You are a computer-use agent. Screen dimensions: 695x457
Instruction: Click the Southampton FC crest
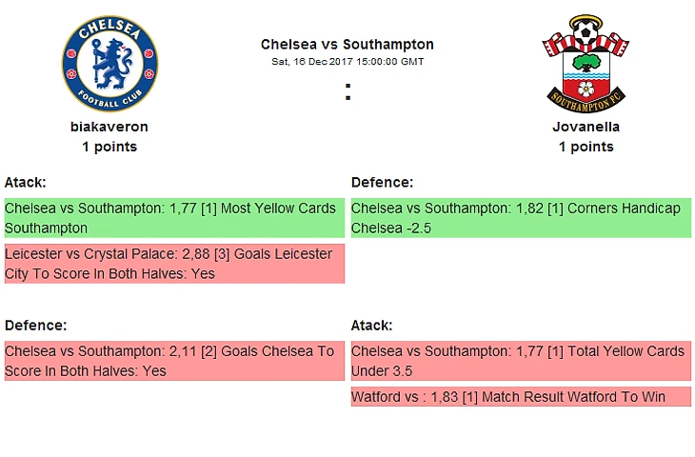pos(586,64)
